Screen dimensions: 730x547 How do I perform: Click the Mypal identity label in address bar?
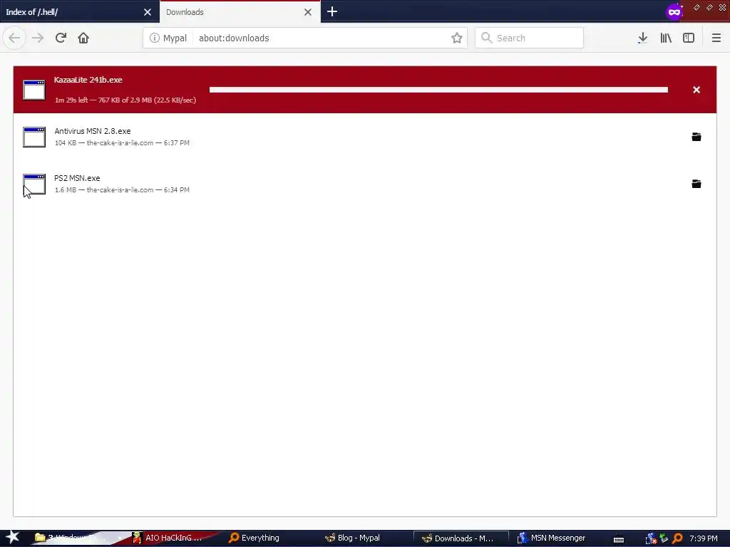[x=175, y=38]
